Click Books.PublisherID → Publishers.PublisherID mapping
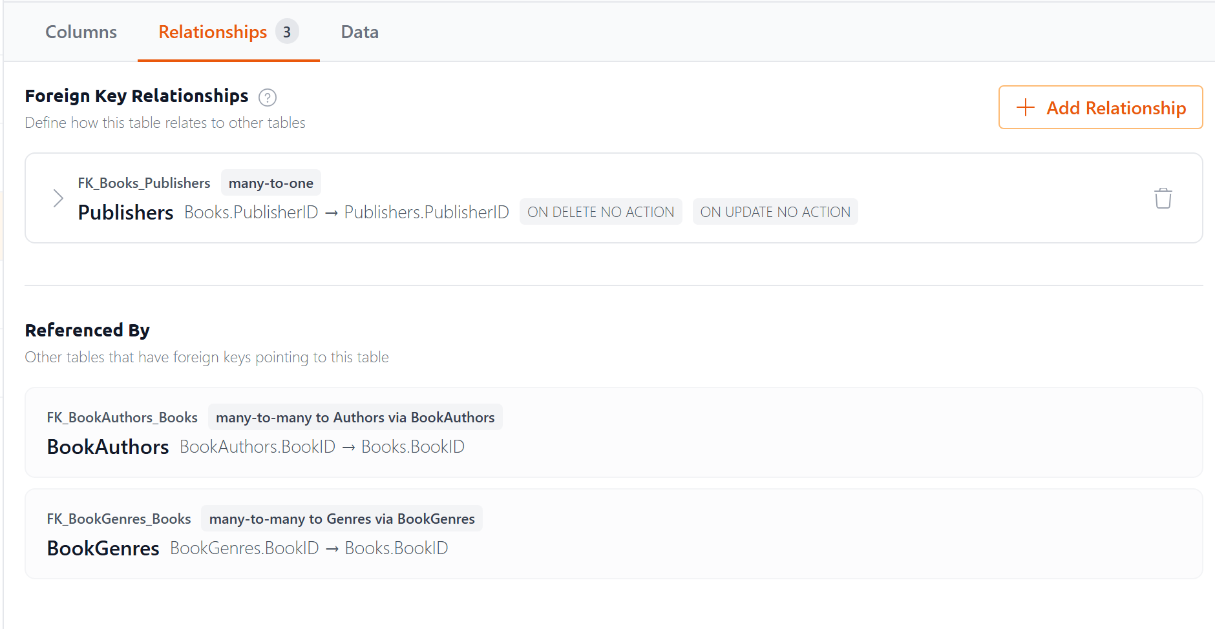Image resolution: width=1215 pixels, height=629 pixels. pyautogui.click(x=346, y=212)
